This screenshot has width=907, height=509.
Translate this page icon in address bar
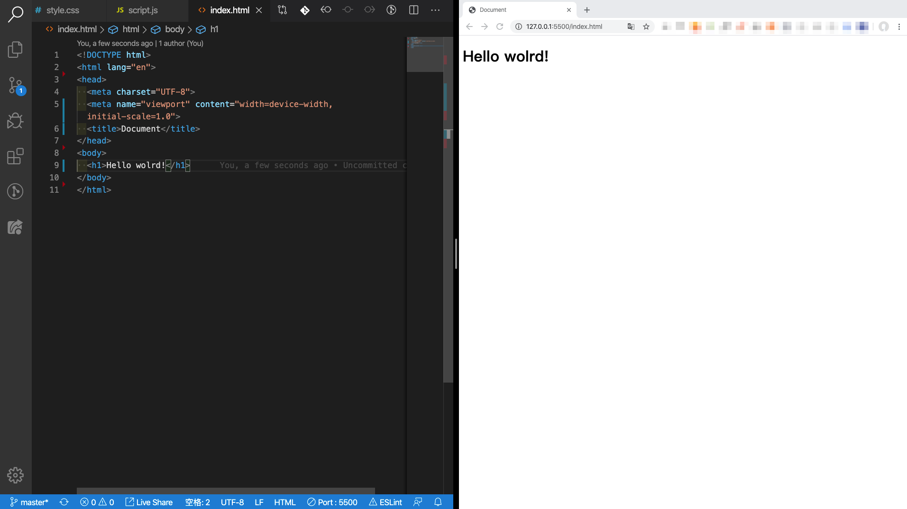[x=631, y=27]
